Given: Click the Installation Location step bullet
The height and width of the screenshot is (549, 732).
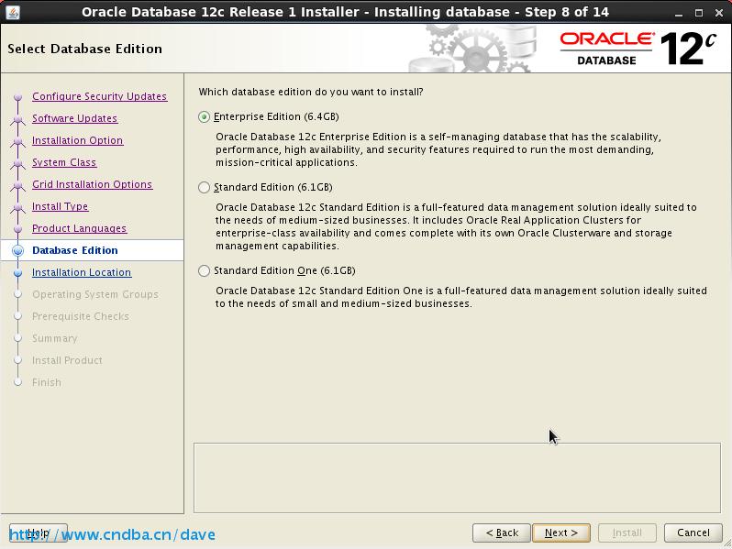Looking at the screenshot, I should click(17, 272).
